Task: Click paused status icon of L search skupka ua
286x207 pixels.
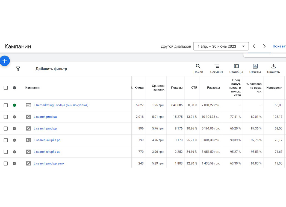Action: pyautogui.click(x=14, y=152)
